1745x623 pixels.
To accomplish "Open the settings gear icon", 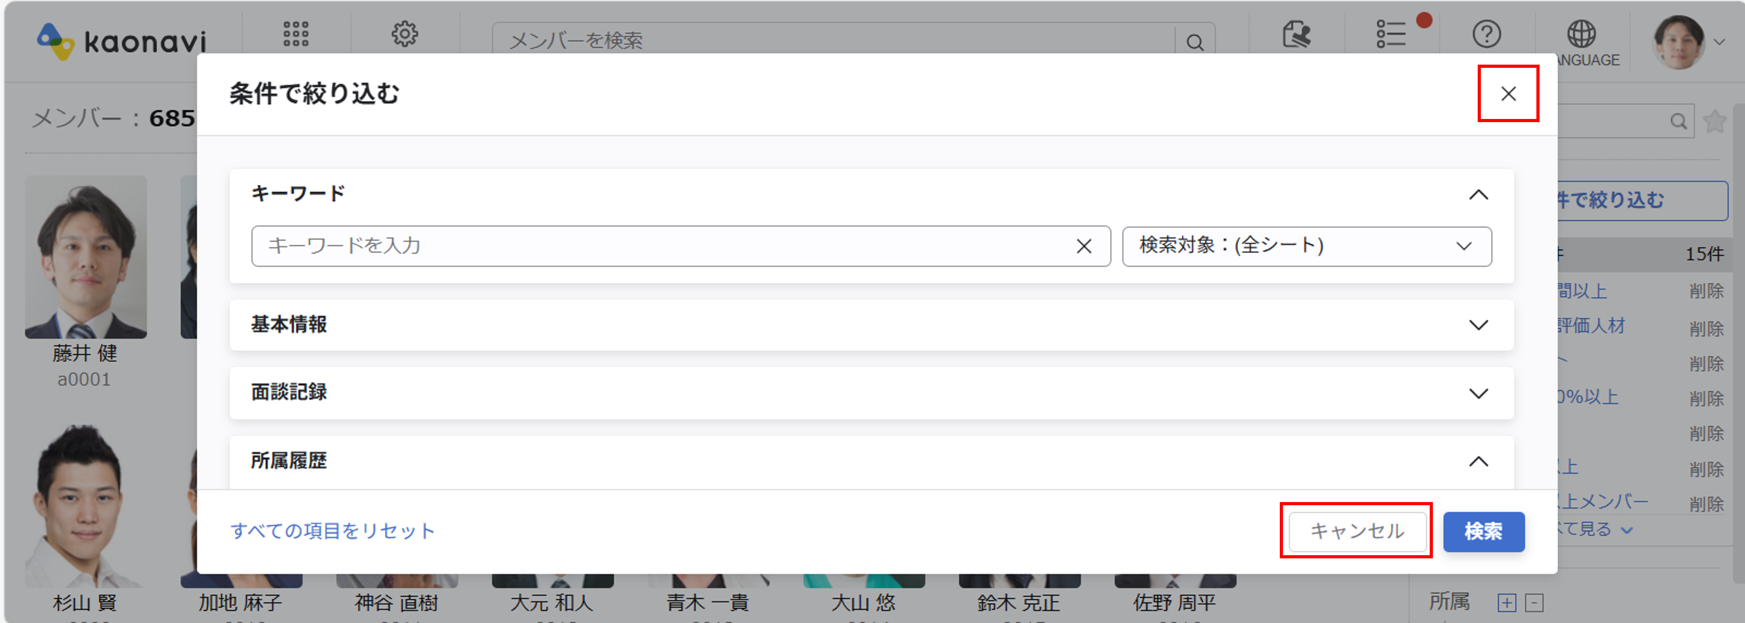I will (405, 34).
